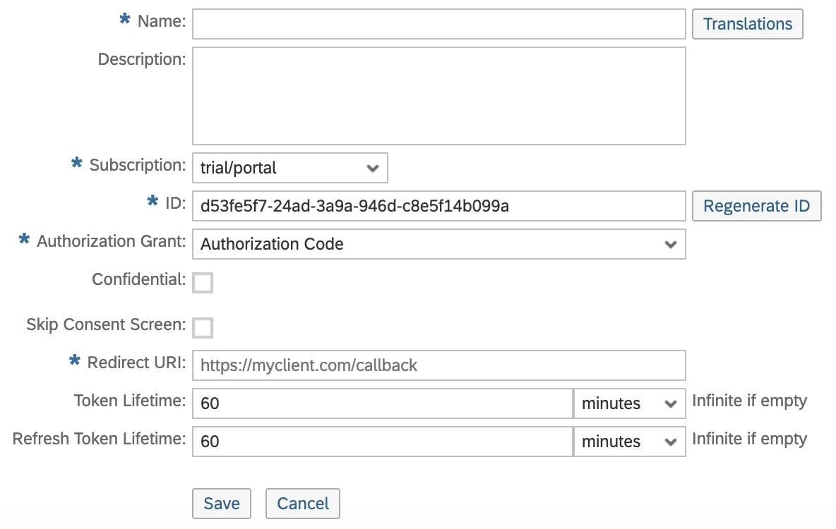Click the Token Lifetime value field

tap(381, 403)
